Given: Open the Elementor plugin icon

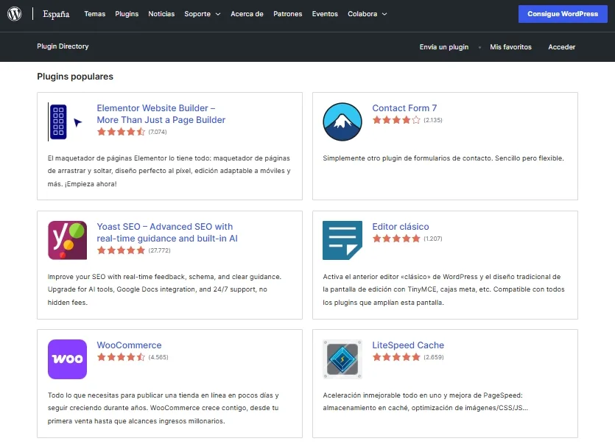Looking at the screenshot, I should [67, 122].
